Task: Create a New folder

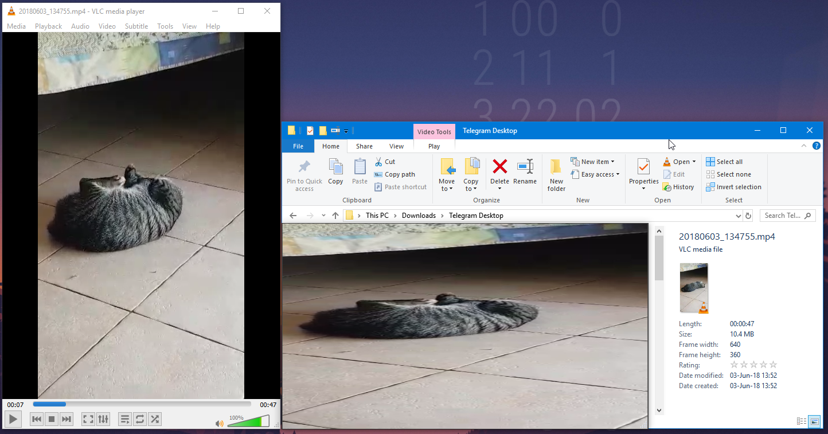Action: click(556, 175)
